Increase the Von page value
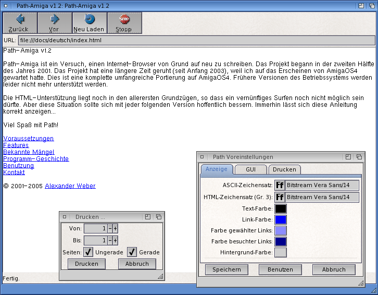This screenshot has width=378, height=295. [115, 228]
